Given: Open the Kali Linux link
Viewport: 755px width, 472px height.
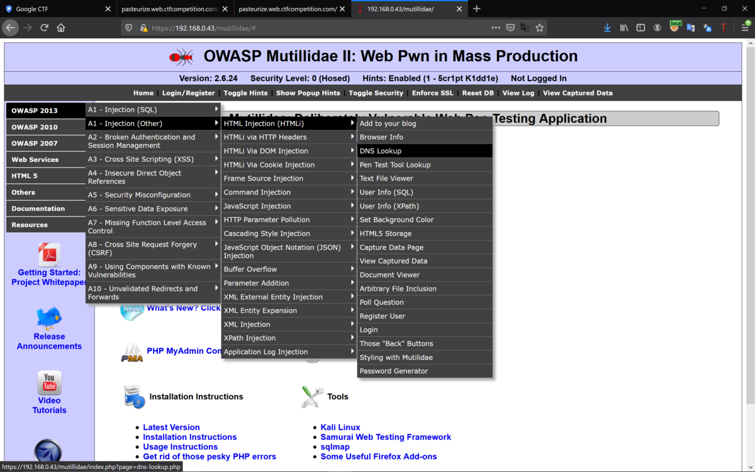Looking at the screenshot, I should [x=340, y=427].
